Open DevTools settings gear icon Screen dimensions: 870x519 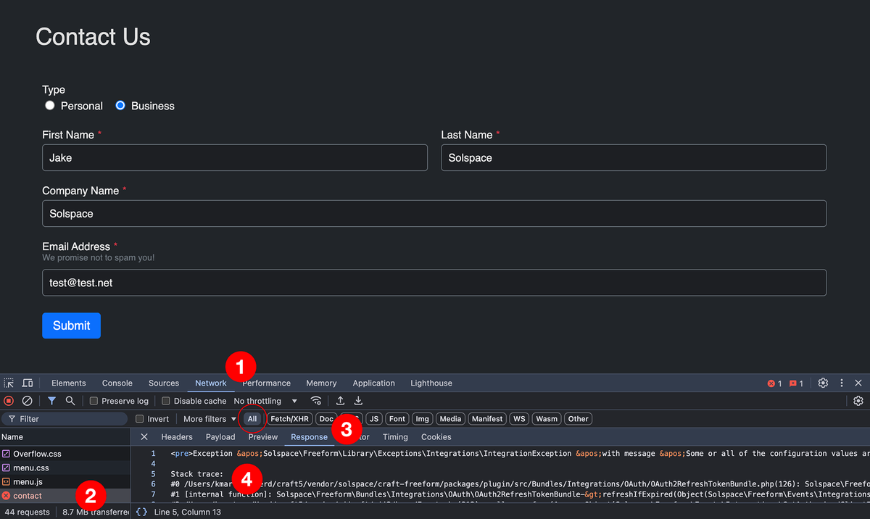[823, 383]
